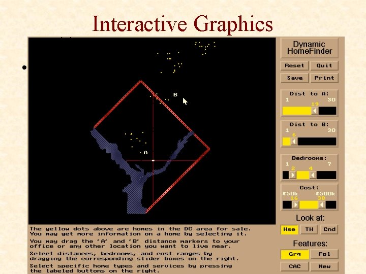This screenshot has width=366, height=274.
Task: Select the 'A' distance marker on map
Action: (x=146, y=153)
